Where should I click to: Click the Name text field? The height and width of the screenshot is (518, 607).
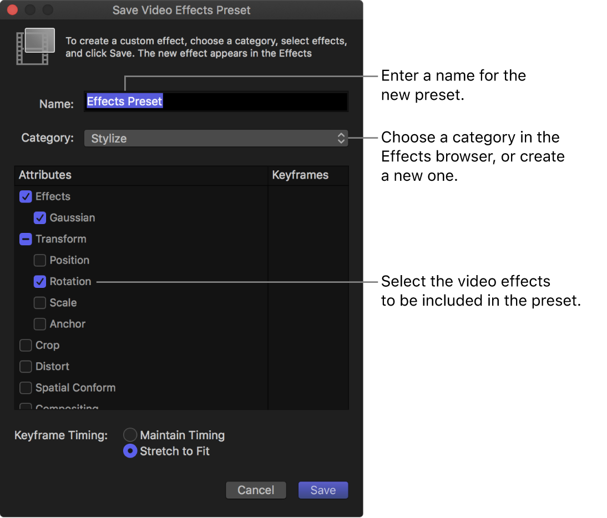[x=216, y=101]
